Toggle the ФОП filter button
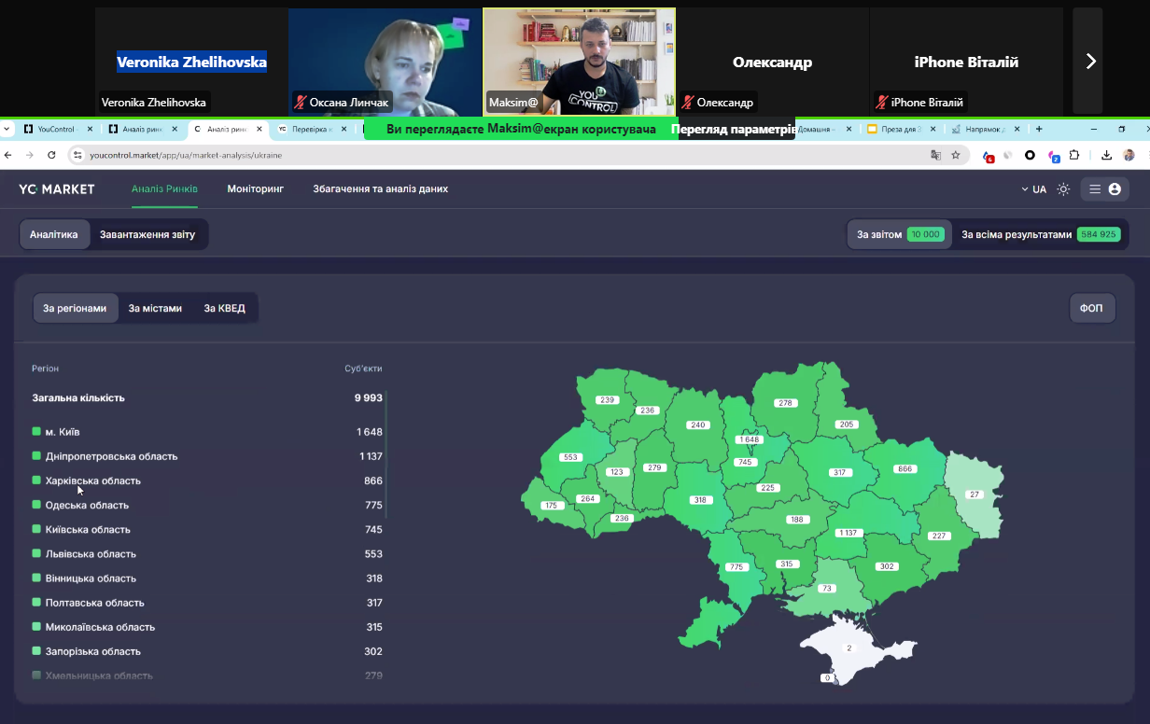Image resolution: width=1150 pixels, height=724 pixels. click(1091, 308)
